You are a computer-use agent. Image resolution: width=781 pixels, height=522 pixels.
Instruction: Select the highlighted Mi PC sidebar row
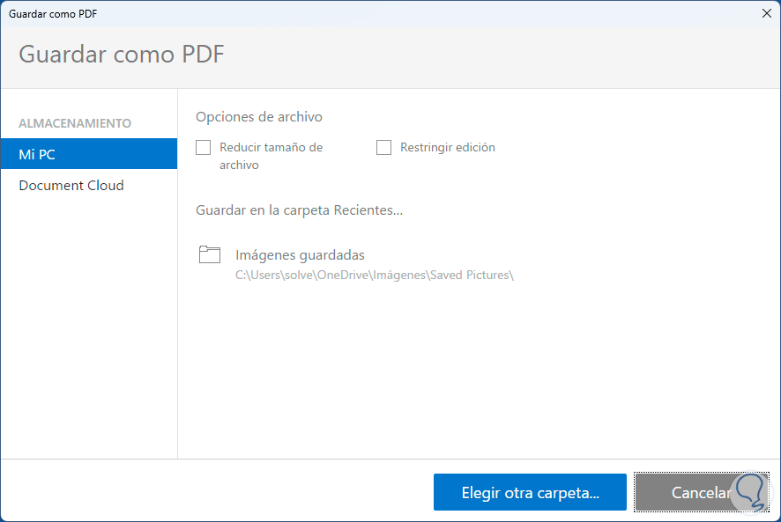coord(88,153)
